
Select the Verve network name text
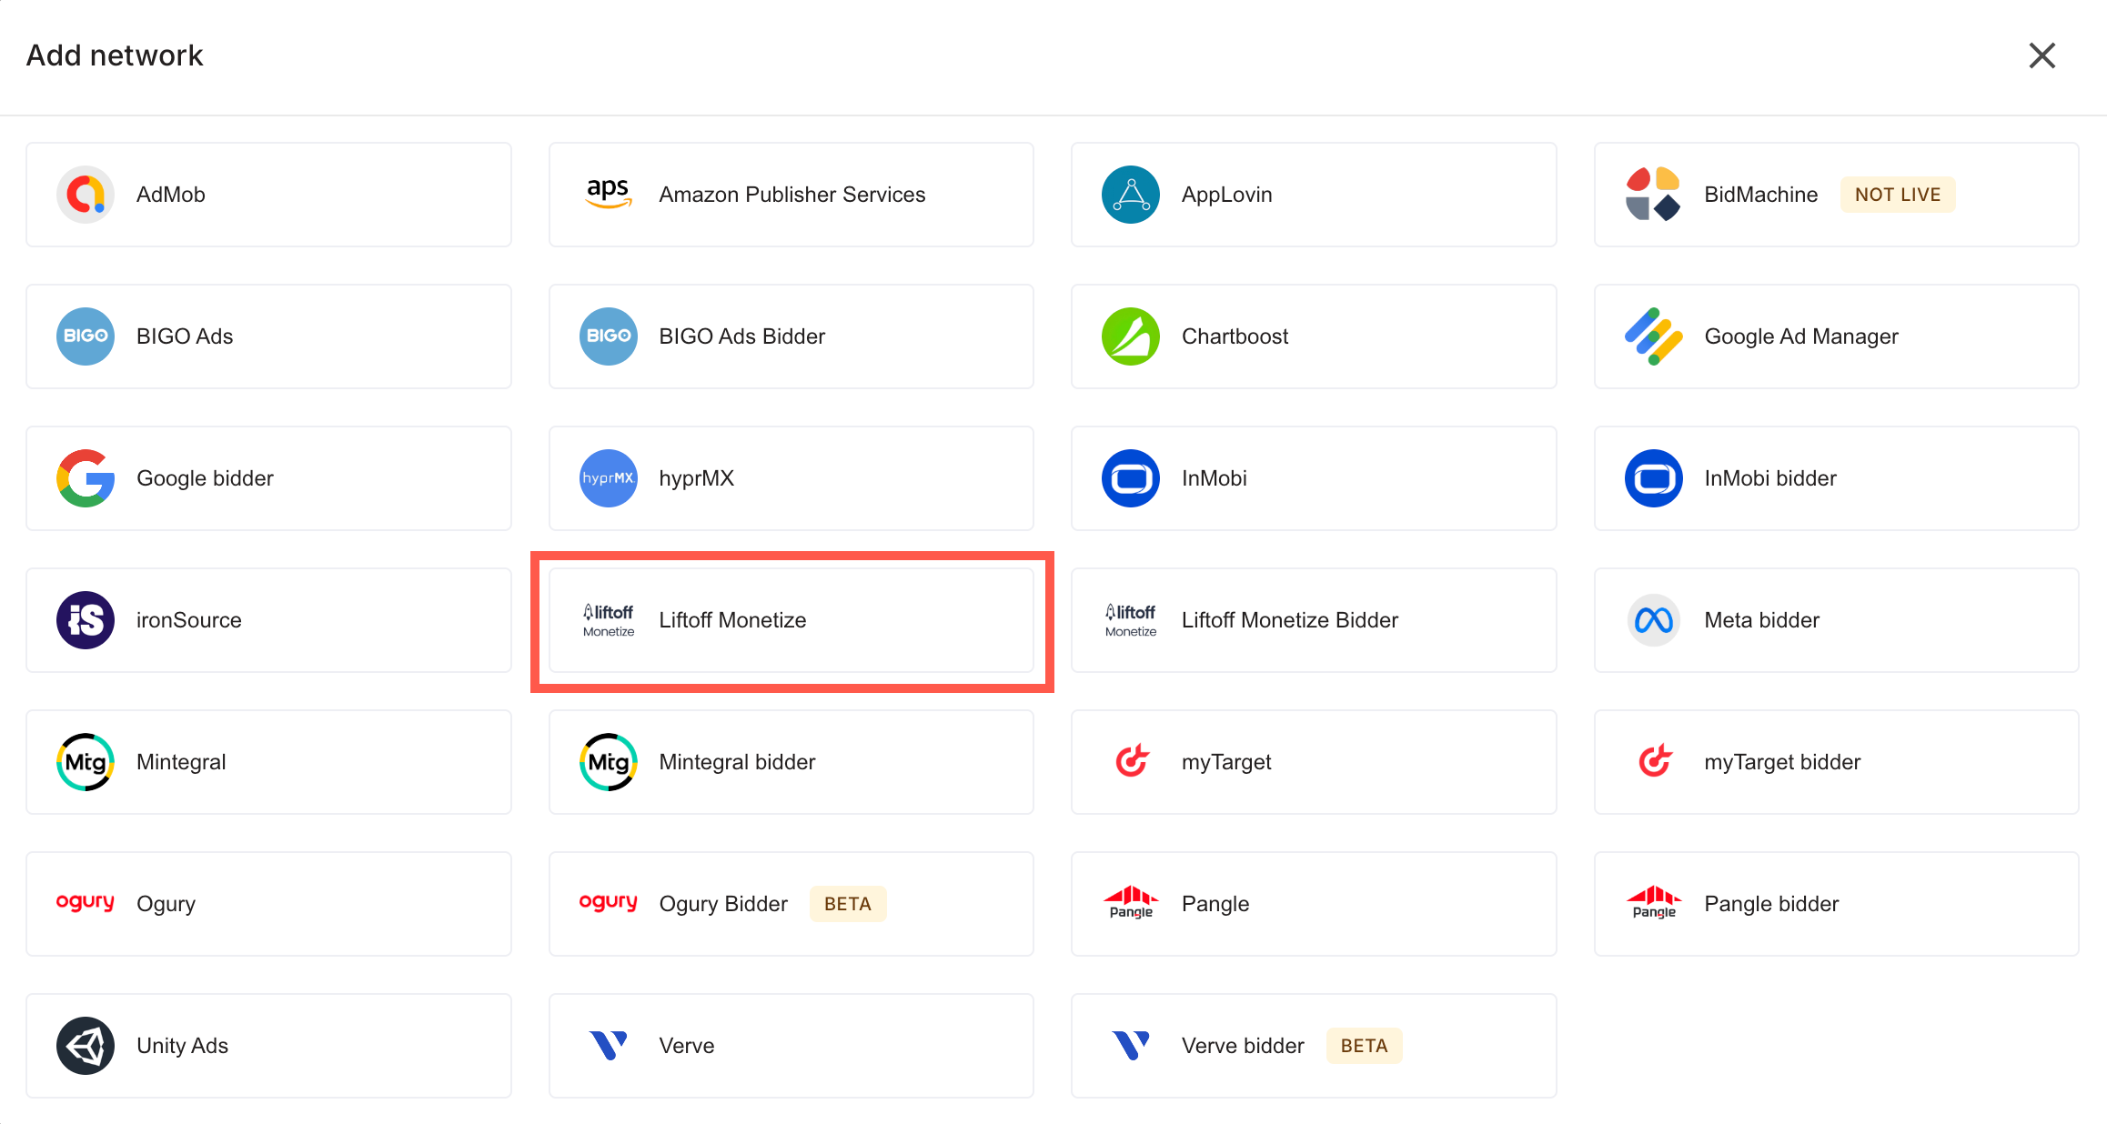pos(687,1046)
